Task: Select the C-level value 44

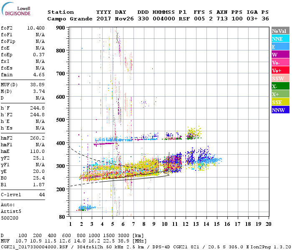Action: (x=42, y=195)
